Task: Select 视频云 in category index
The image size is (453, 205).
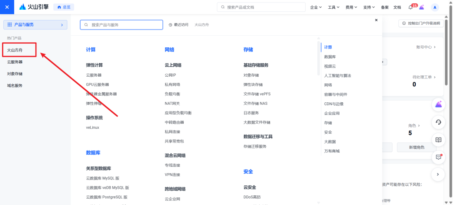Action: click(330, 66)
